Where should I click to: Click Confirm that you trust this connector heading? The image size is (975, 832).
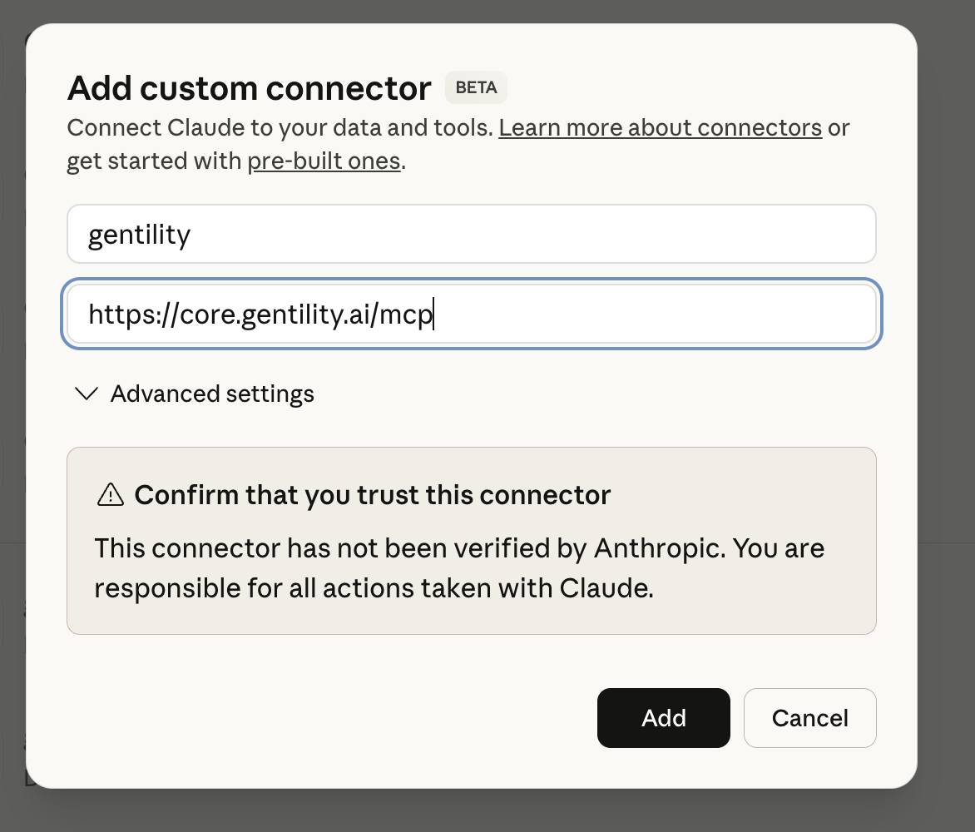[x=374, y=493]
